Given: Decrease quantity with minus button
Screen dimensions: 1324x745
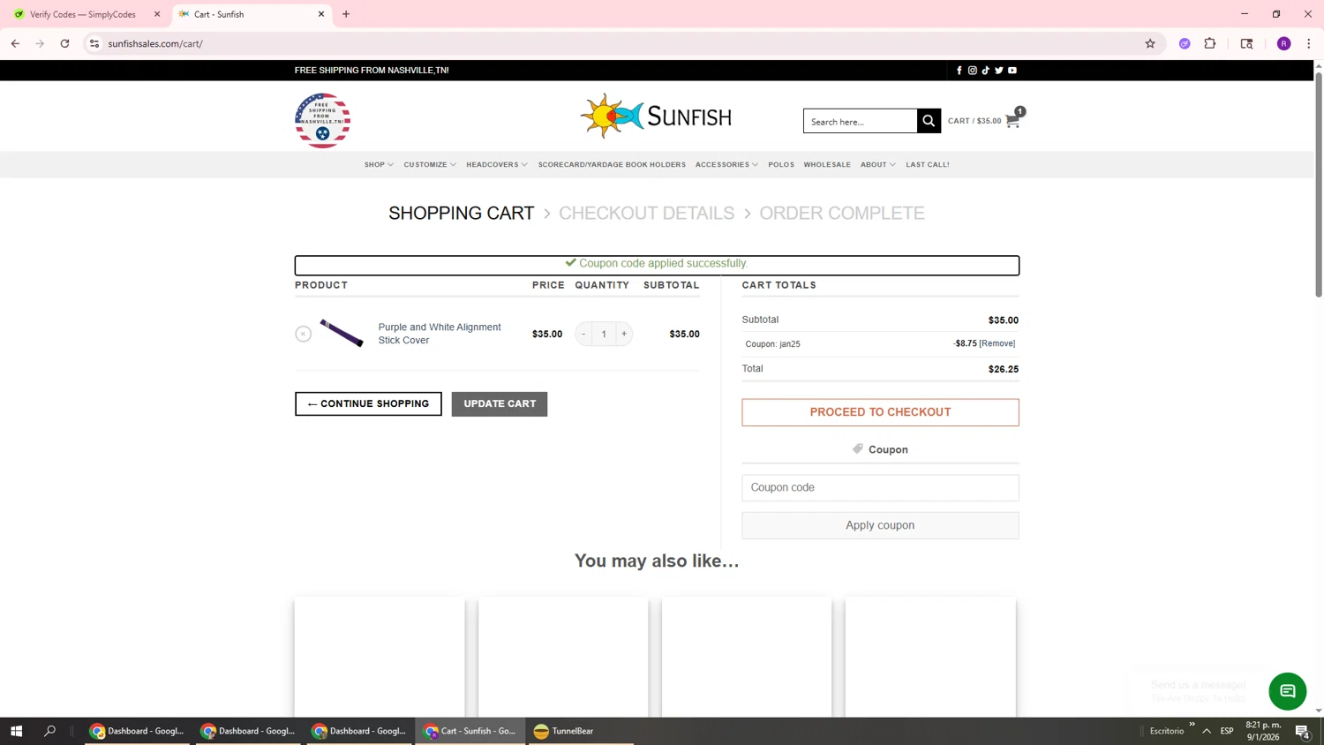Looking at the screenshot, I should click(x=583, y=334).
